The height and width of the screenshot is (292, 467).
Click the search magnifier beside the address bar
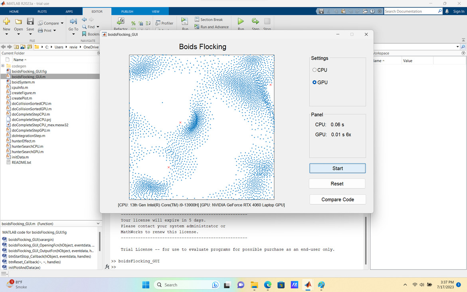tap(463, 47)
